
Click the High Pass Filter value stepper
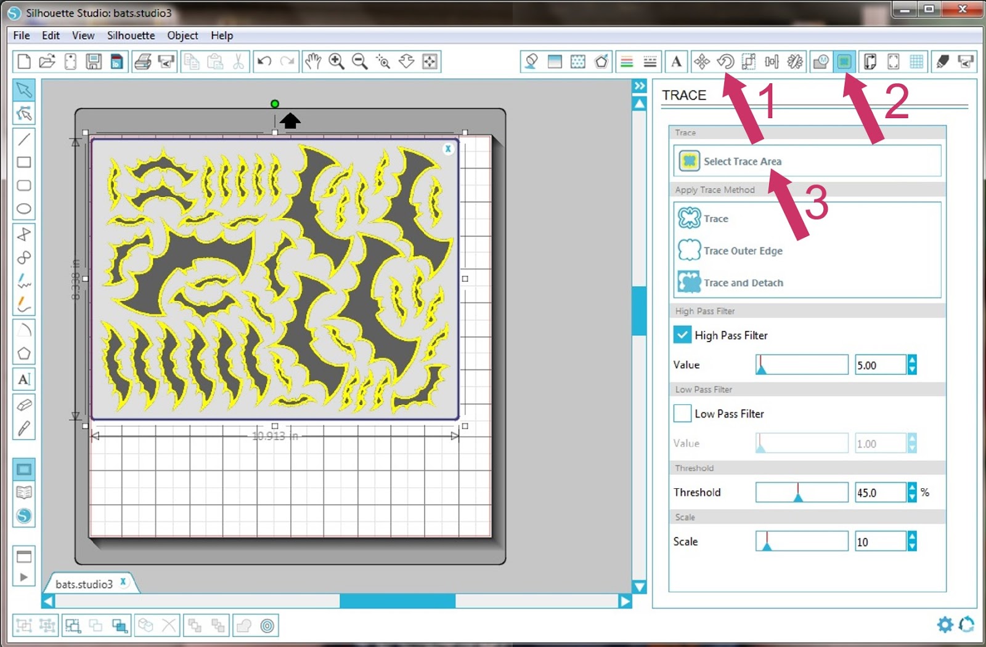click(x=912, y=365)
